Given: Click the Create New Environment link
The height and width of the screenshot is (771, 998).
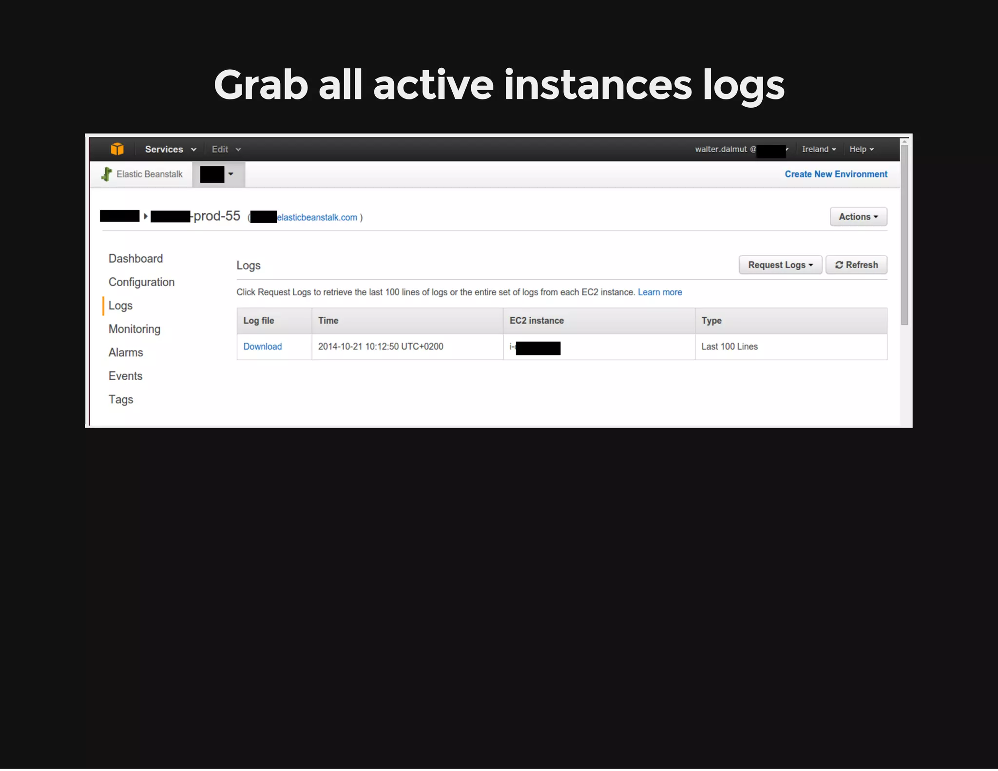Looking at the screenshot, I should click(836, 174).
